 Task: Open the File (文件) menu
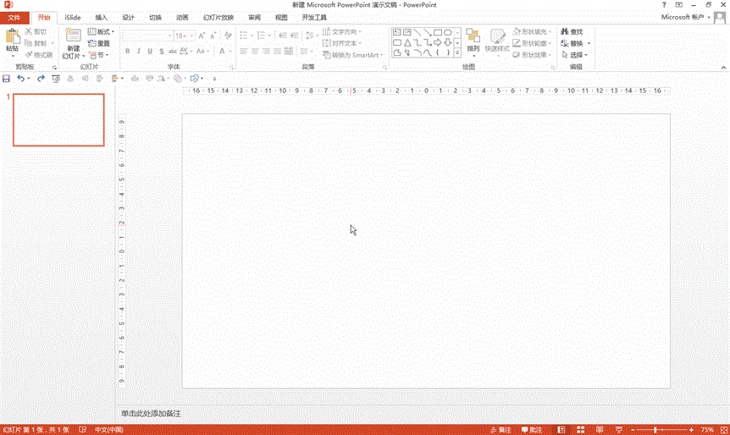pyautogui.click(x=14, y=17)
